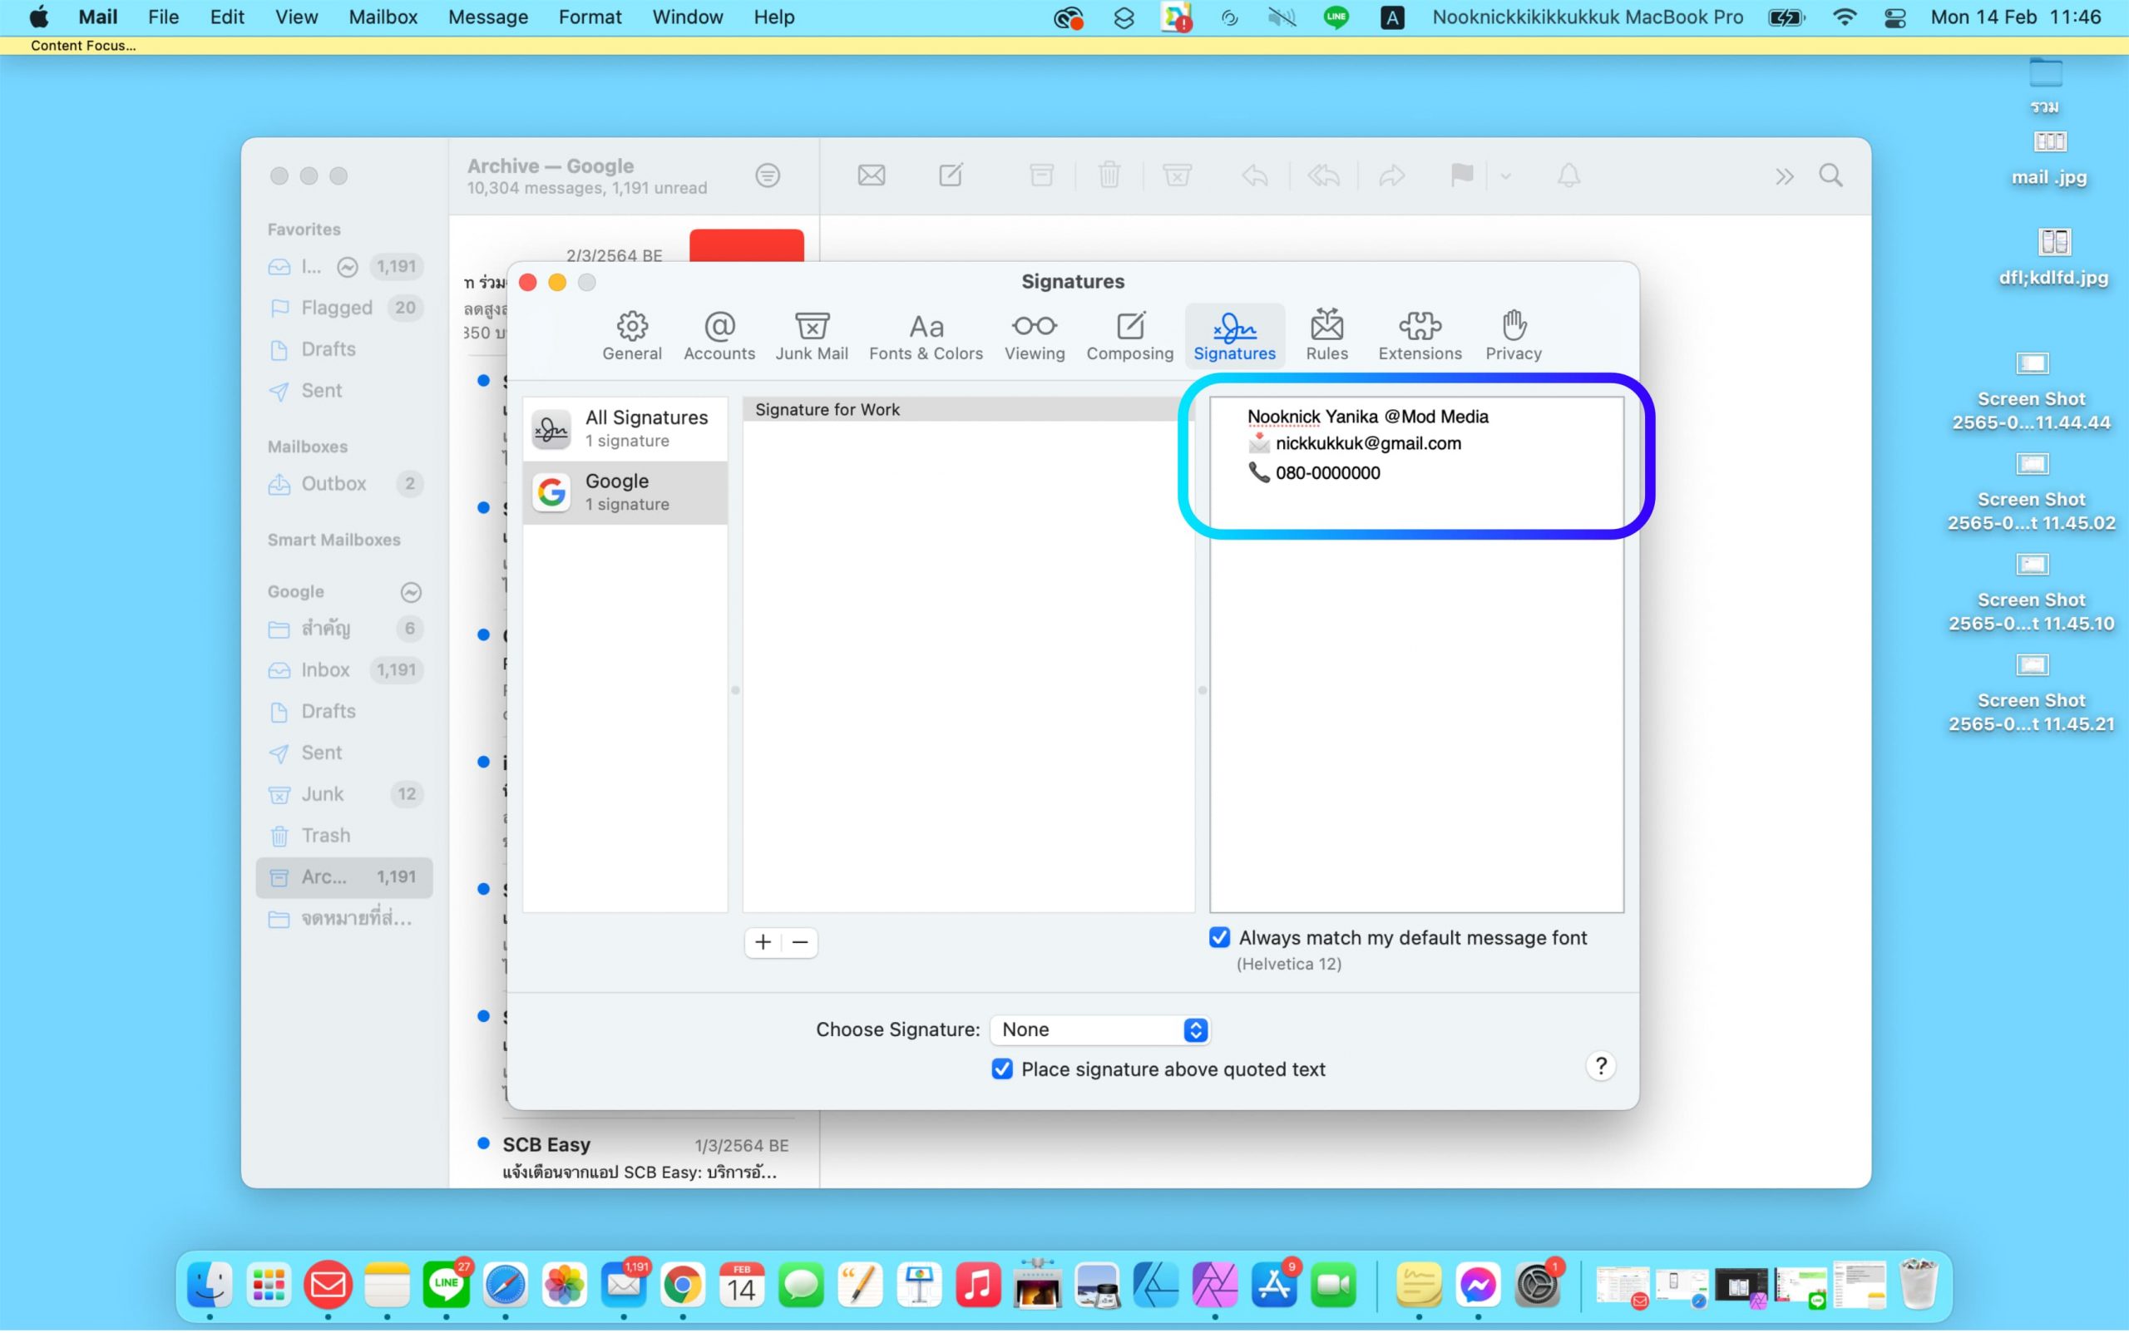This screenshot has height=1333, width=2129.
Task: Open the Rules preferences pane
Action: click(x=1326, y=335)
